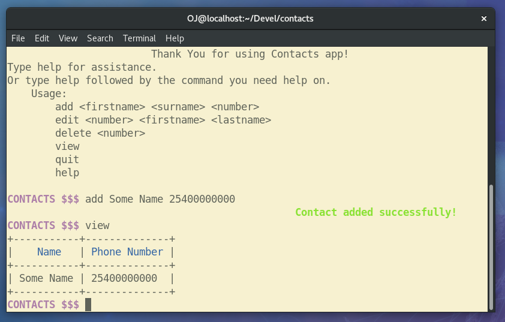The height and width of the screenshot is (322, 505).
Task: Close the terminal window
Action: point(484,19)
